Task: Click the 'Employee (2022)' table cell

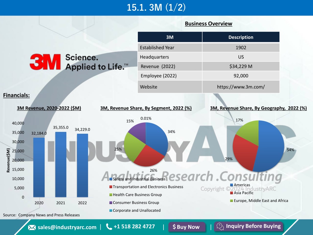Action: (170, 76)
